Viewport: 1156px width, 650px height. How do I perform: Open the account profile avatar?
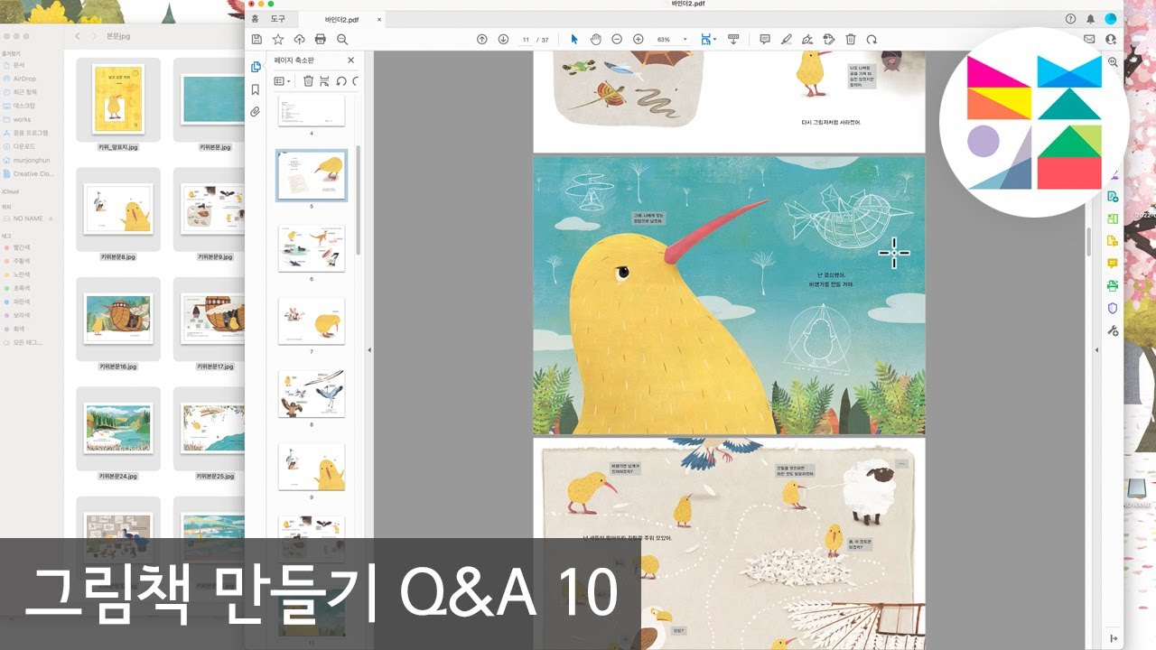click(x=1111, y=18)
